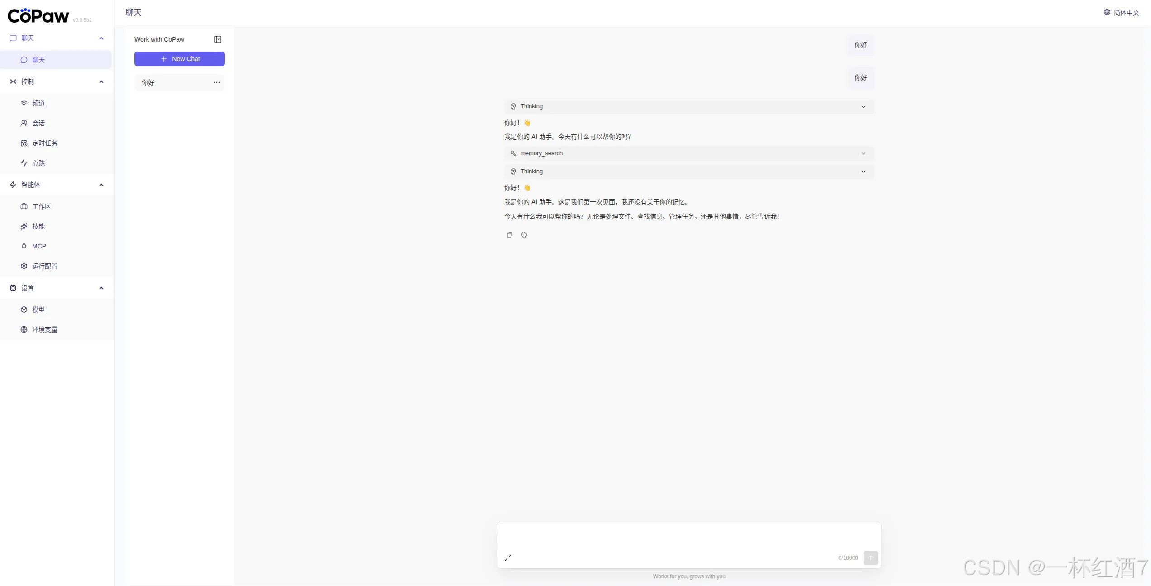Regenerate the assistant's reply
1151x586 pixels.
pyautogui.click(x=524, y=235)
